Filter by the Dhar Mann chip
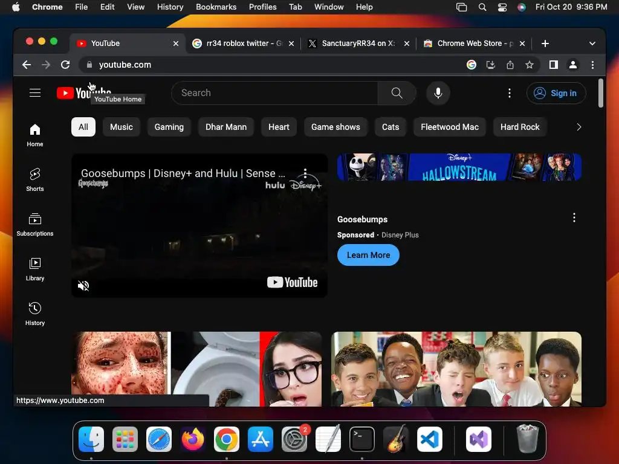Viewport: 619px width, 464px height. 226,127
